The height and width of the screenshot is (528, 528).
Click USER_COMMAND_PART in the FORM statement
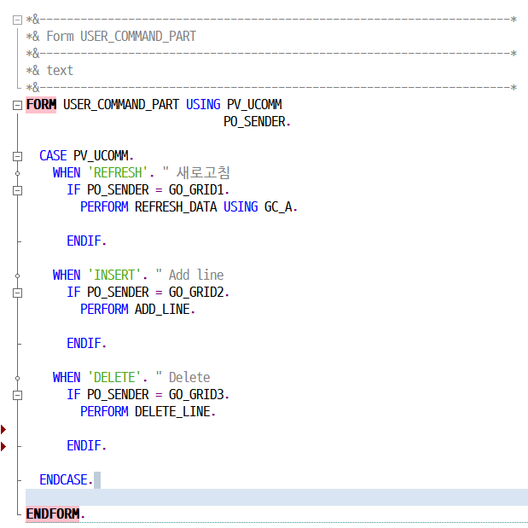point(121,105)
